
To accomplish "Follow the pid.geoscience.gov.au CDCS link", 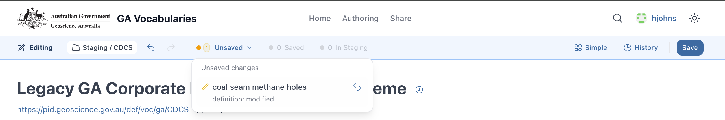I will coord(103,109).
